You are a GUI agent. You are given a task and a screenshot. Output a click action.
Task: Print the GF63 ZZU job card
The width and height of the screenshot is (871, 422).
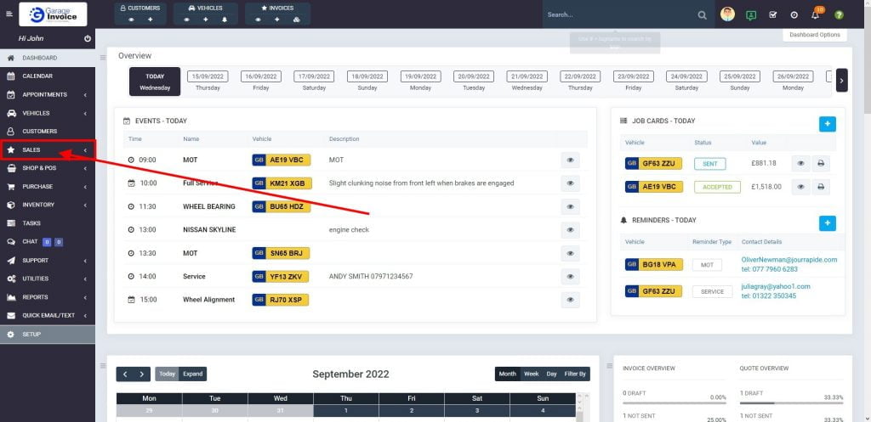(821, 164)
